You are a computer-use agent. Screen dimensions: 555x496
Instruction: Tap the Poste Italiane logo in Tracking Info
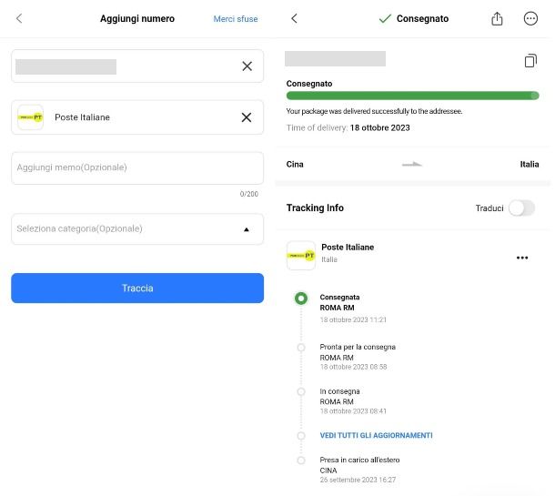[x=301, y=256]
